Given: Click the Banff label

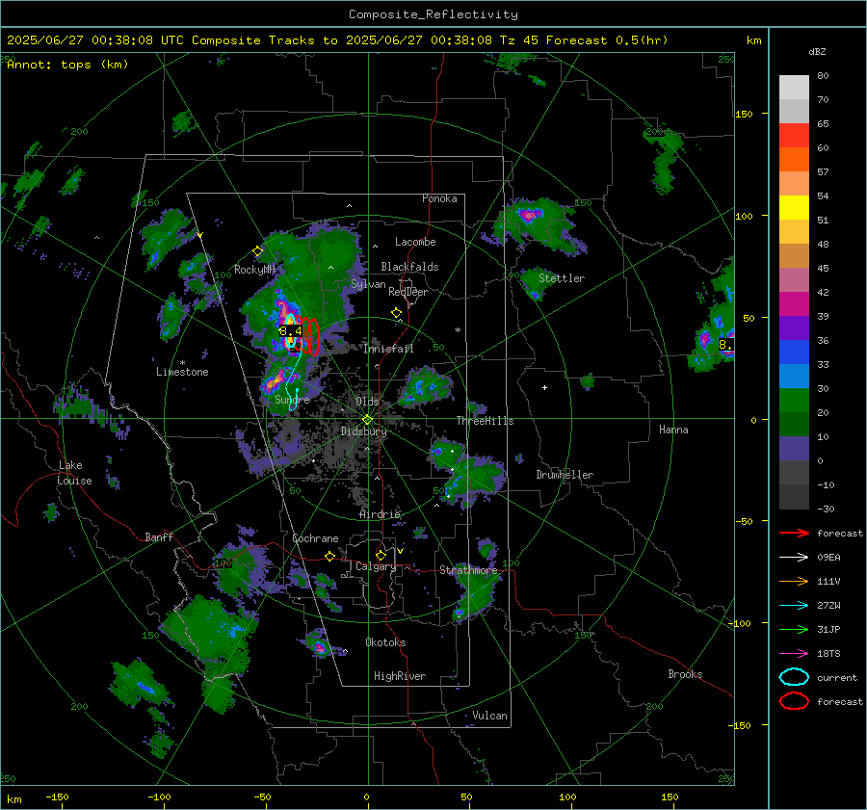Looking at the screenshot, I should [x=159, y=536].
